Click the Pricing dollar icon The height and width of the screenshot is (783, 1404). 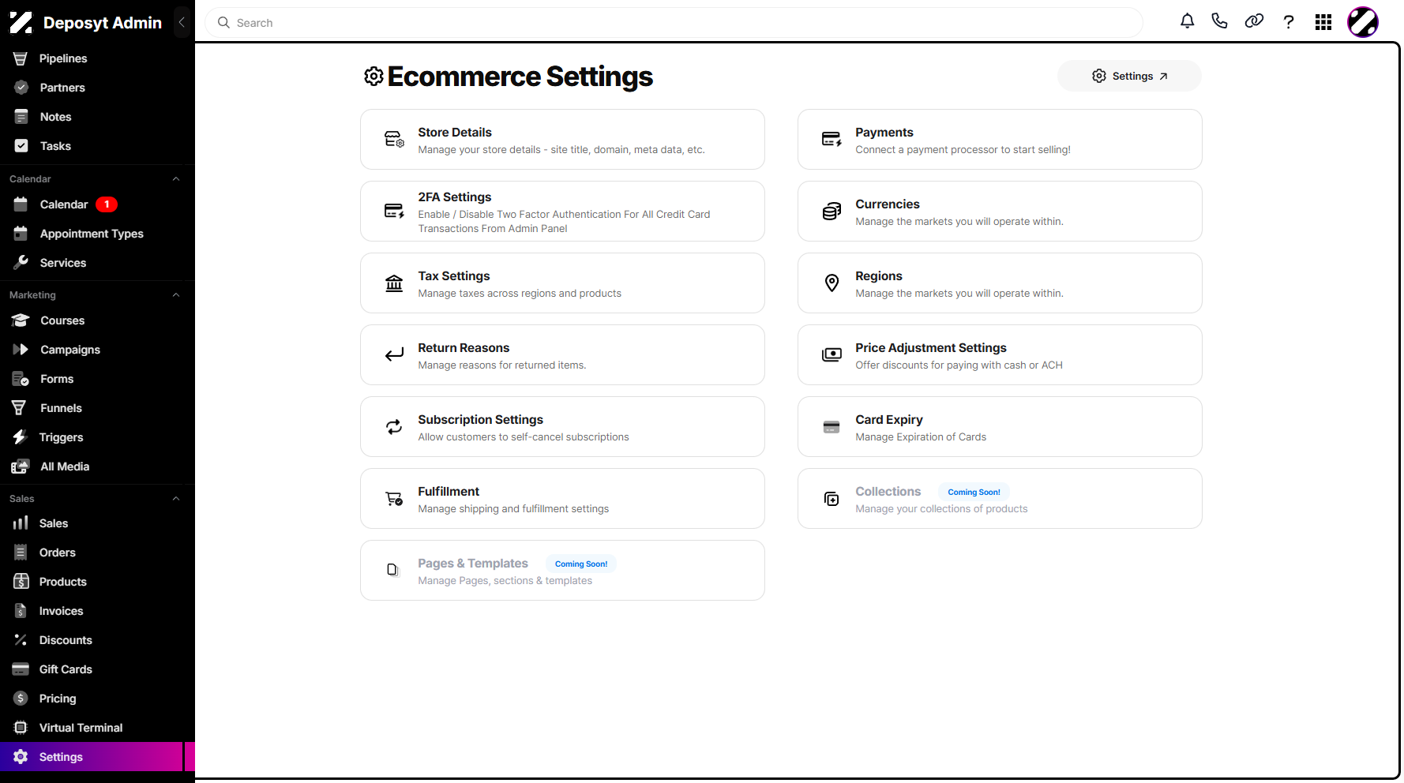click(x=21, y=699)
